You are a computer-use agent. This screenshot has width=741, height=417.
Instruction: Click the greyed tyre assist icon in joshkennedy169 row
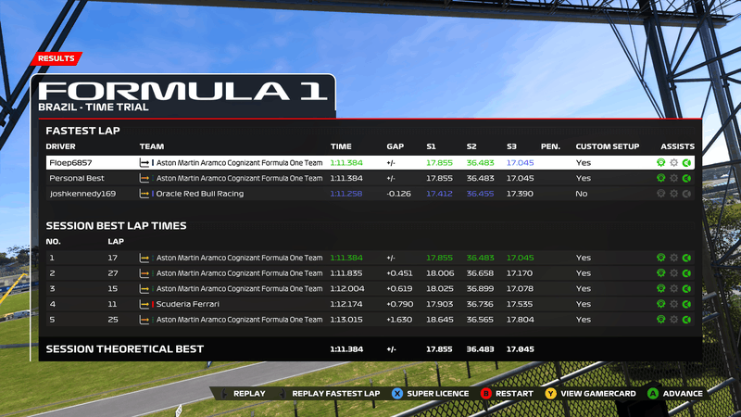click(660, 194)
